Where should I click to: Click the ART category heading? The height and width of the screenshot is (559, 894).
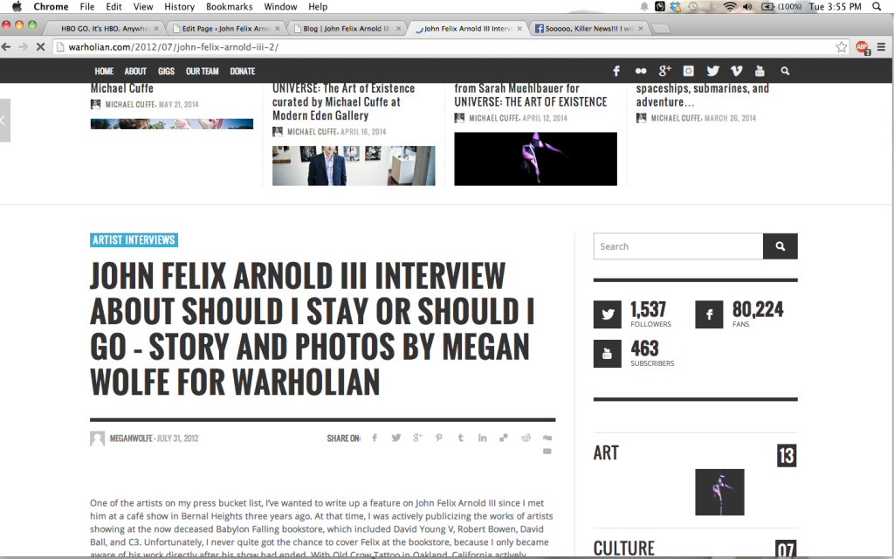pos(606,453)
